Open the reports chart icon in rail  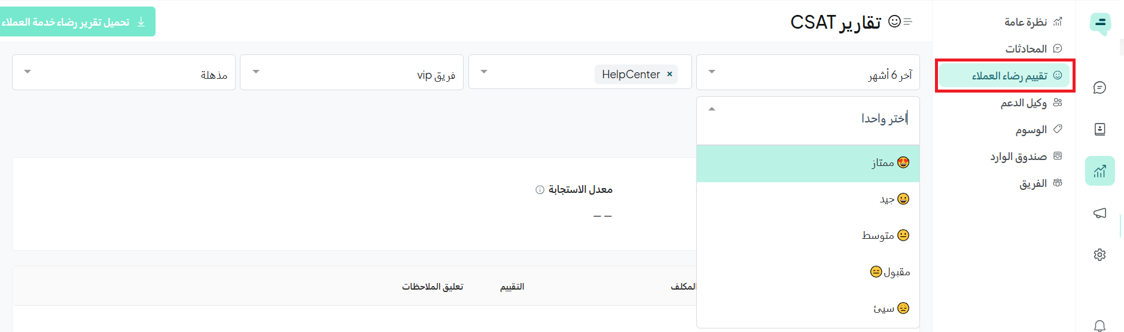(1099, 171)
